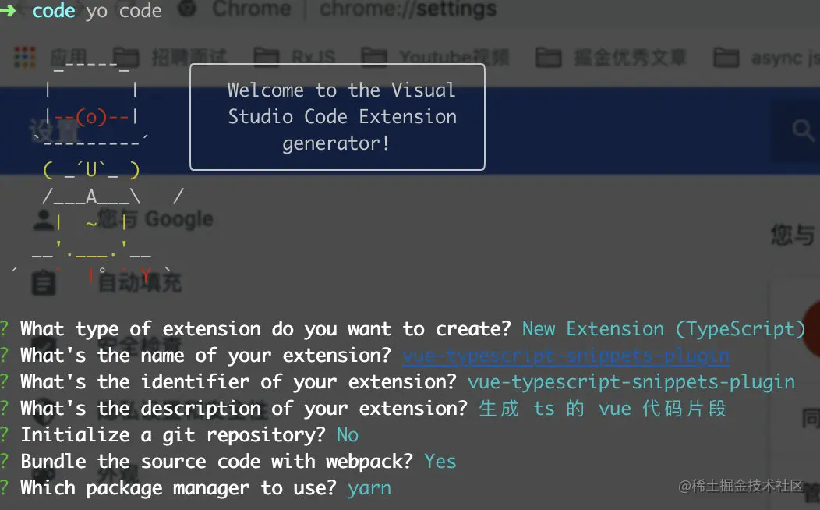Screen dimensions: 820x510
Task: Click the yarn package manager answer
Action: click(x=369, y=488)
